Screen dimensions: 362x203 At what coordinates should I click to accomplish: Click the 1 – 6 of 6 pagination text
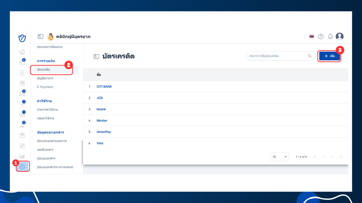coord(301,157)
